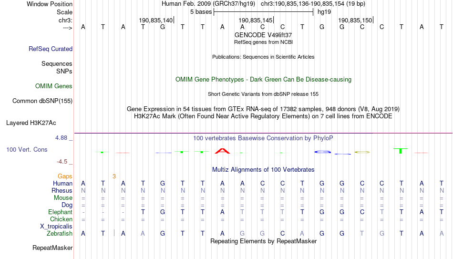Click the Scale label on left
Image resolution: width=453 pixels, height=259 pixels.
pos(64,12)
